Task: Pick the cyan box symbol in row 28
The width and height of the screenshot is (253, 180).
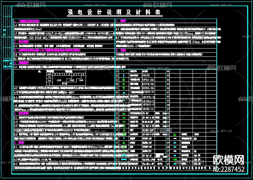Action: coord(175,147)
